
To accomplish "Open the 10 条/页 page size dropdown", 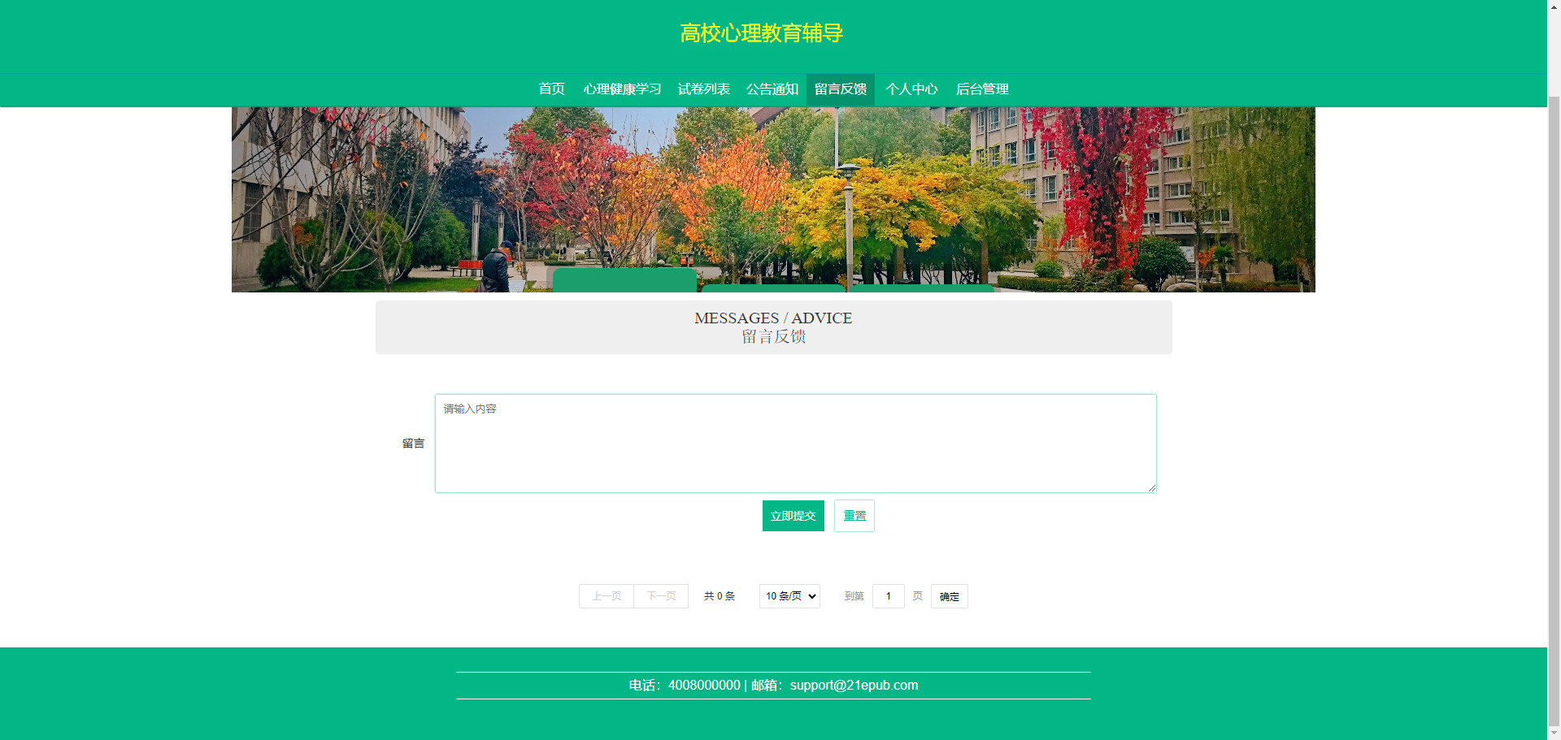I will pos(789,596).
